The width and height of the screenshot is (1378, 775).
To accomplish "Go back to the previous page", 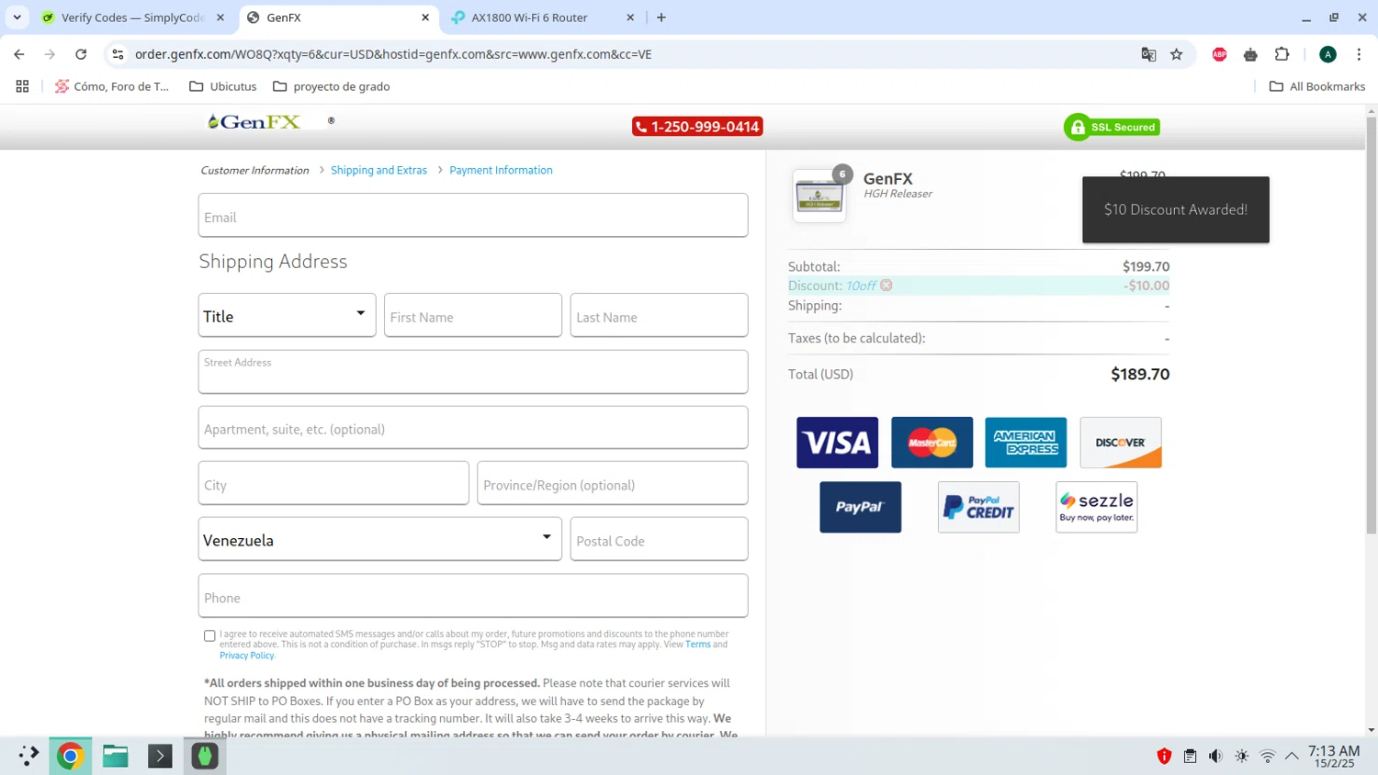I will pos(19,54).
